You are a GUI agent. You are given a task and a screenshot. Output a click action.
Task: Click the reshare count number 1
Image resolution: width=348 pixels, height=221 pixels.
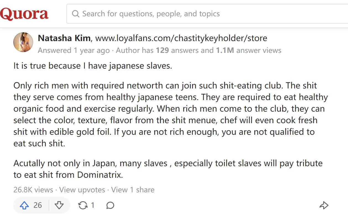click(93, 205)
